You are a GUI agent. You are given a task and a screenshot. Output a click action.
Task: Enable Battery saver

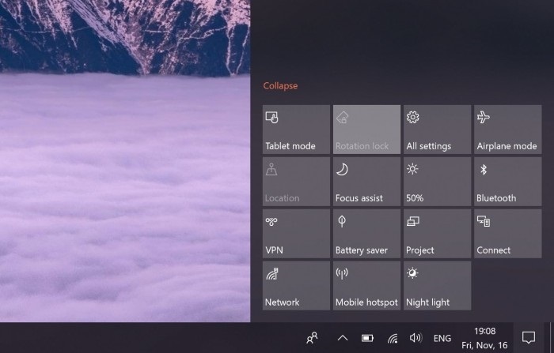[366, 234]
